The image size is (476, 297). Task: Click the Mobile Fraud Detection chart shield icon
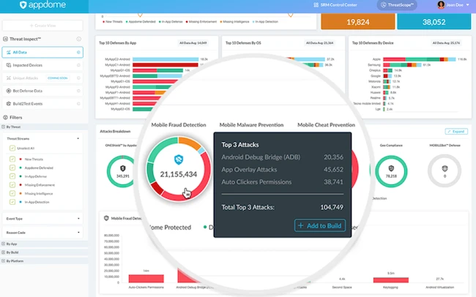pos(106,218)
